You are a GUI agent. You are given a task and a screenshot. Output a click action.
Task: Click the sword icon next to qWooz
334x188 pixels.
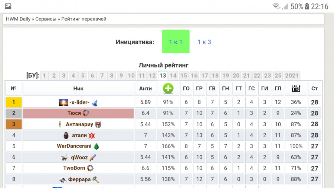coord(93,158)
